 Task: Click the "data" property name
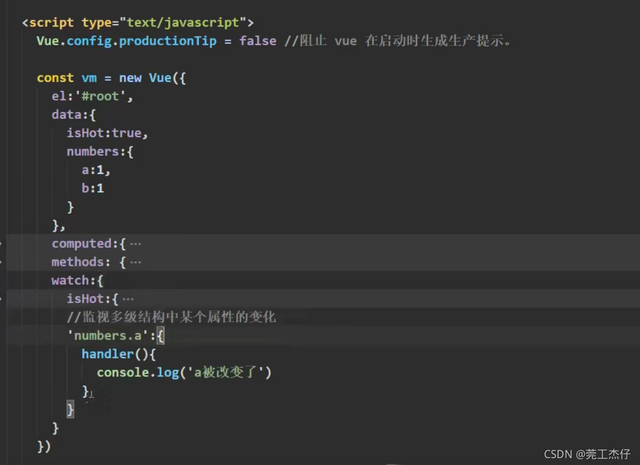click(67, 115)
